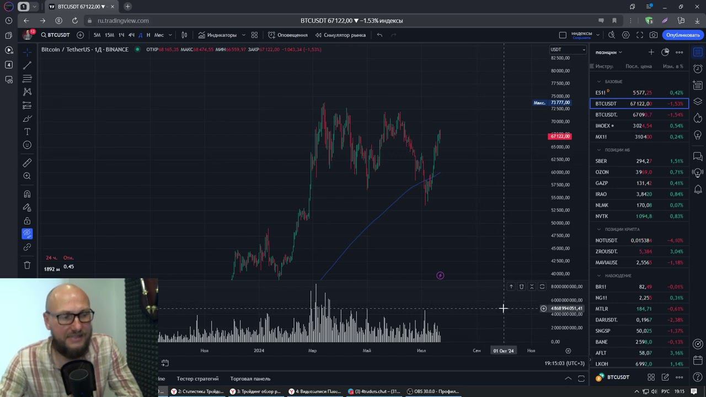Screen dimensions: 706x397
Task: Select the SBER watchlist row
Action: [639, 161]
